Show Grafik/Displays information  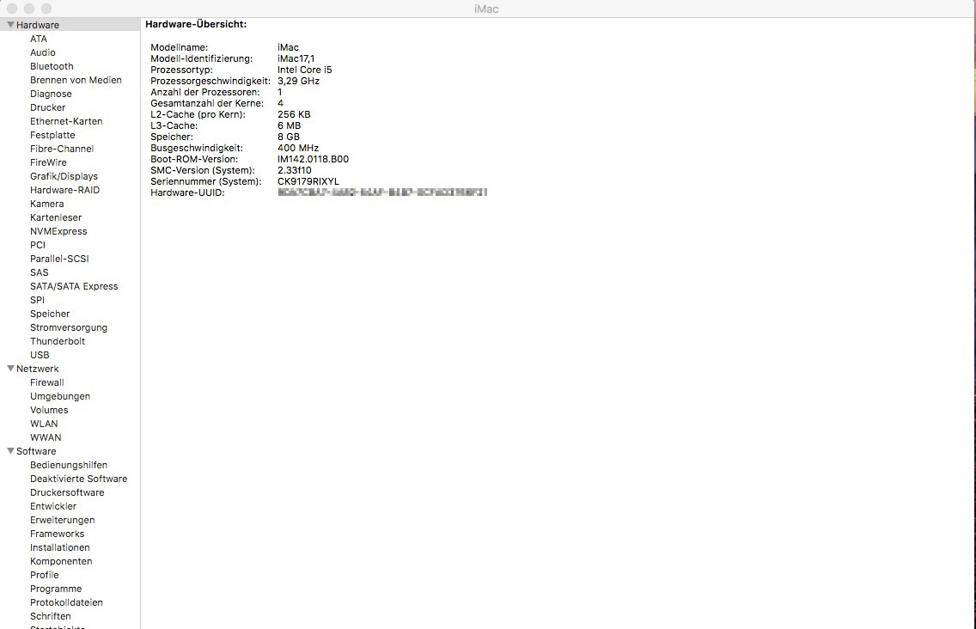click(64, 176)
